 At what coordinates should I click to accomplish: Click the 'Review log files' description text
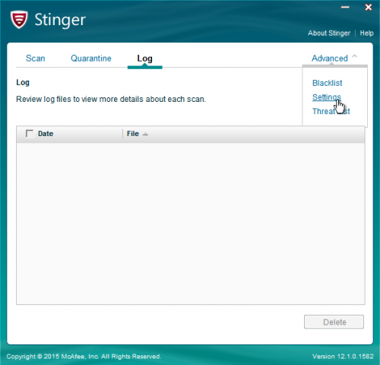click(111, 99)
